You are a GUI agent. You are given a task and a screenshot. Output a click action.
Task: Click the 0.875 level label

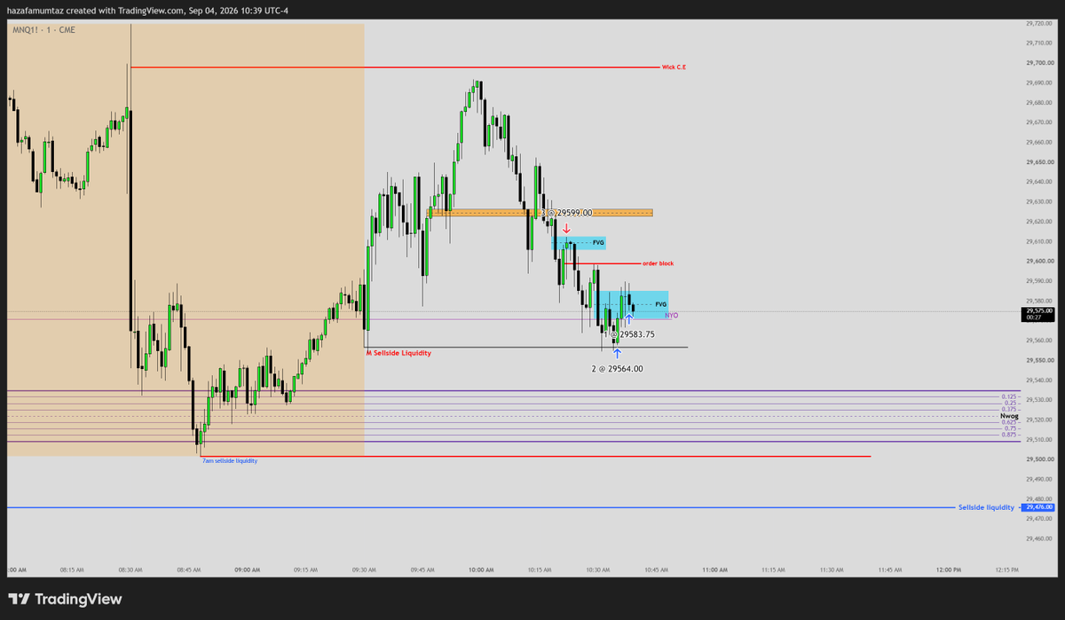(x=1009, y=434)
